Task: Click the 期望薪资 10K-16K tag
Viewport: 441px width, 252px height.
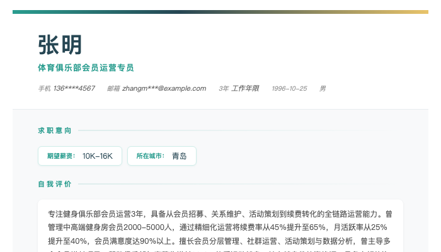Action: [80, 156]
